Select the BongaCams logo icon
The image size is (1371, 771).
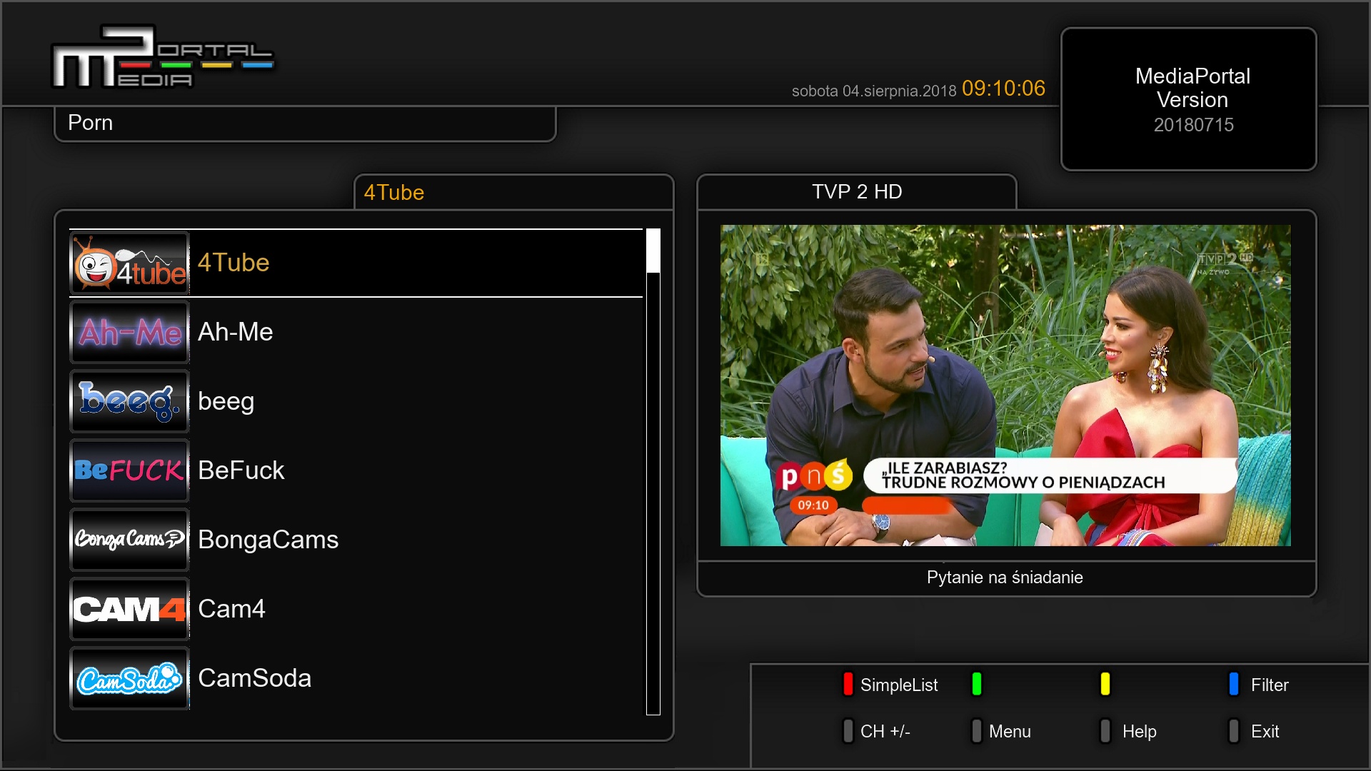pos(130,540)
